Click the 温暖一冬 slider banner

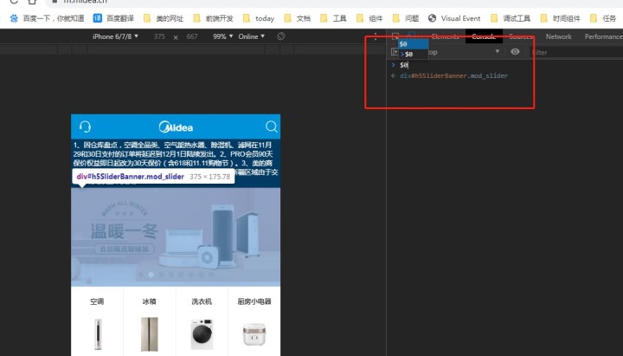tap(176, 237)
